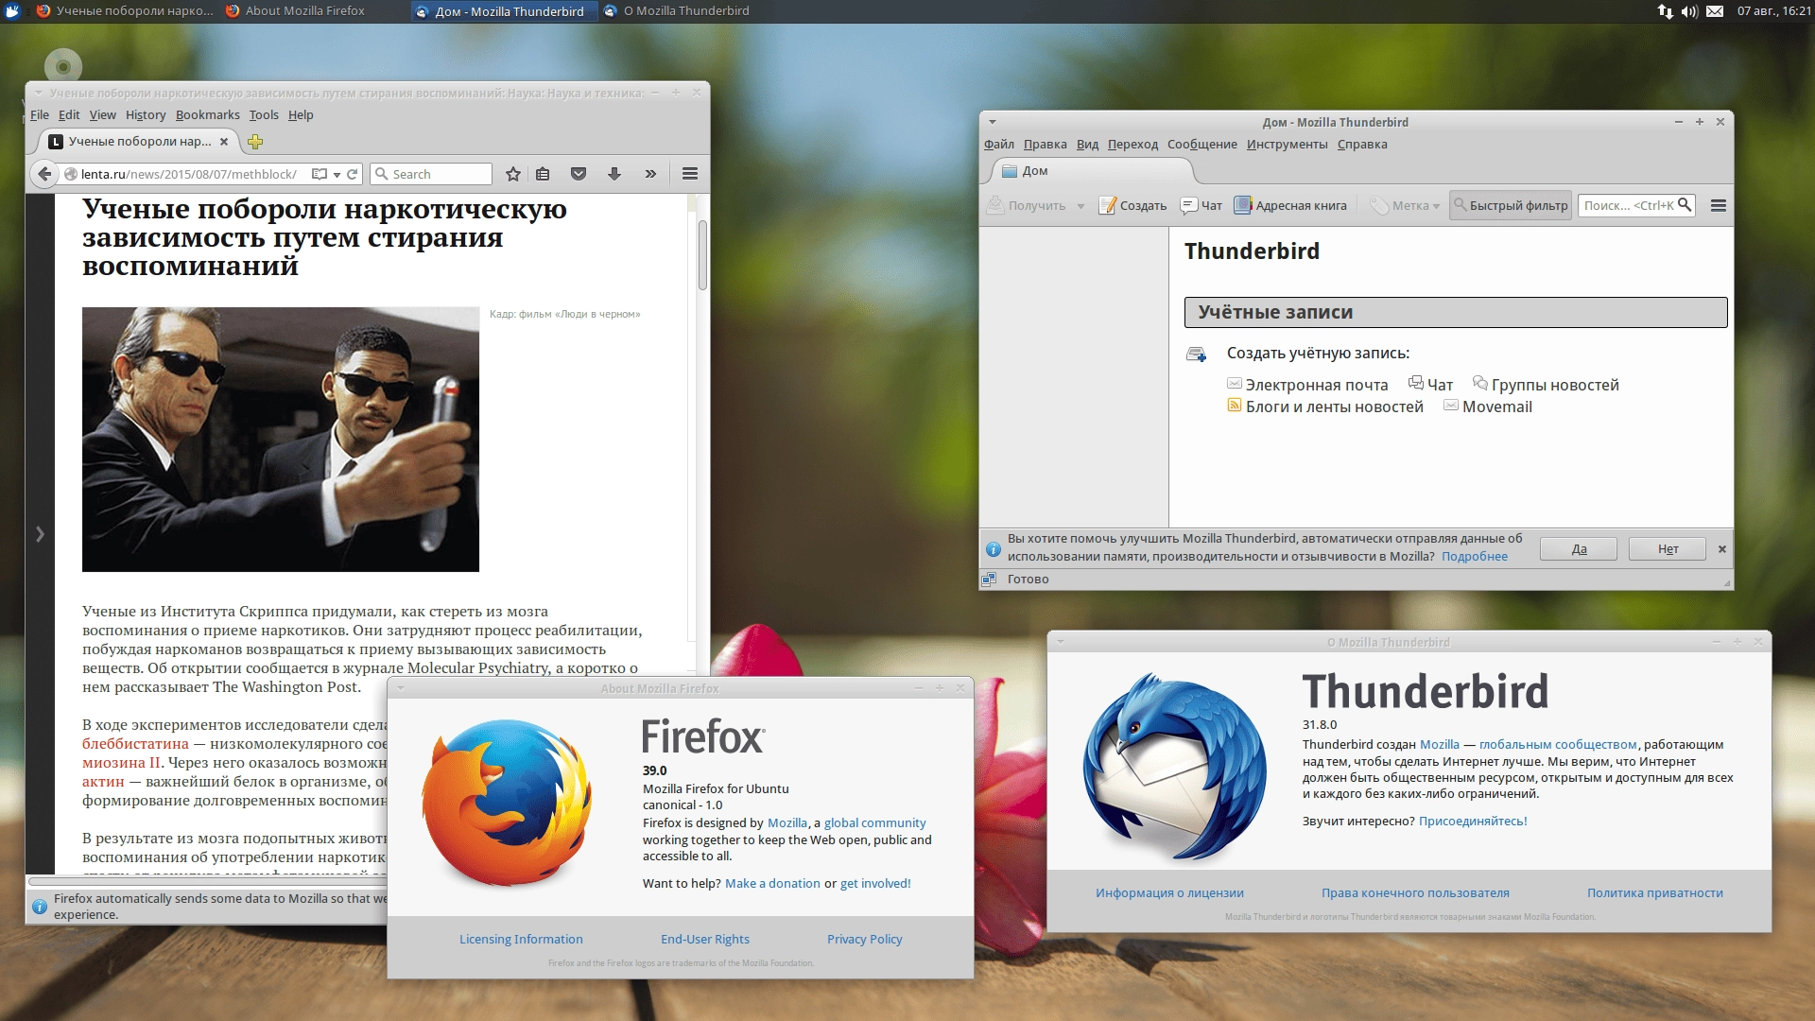1815x1021 pixels.
Task: Click the Pocket icon in Firefox
Action: 579,174
